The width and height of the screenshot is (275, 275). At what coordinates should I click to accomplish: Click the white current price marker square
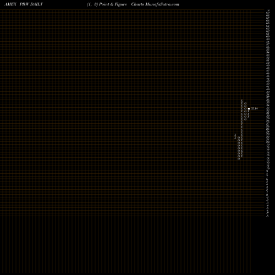pyautogui.click(x=249, y=109)
